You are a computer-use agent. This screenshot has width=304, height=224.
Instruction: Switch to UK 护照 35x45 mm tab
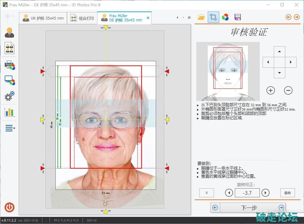point(43,18)
